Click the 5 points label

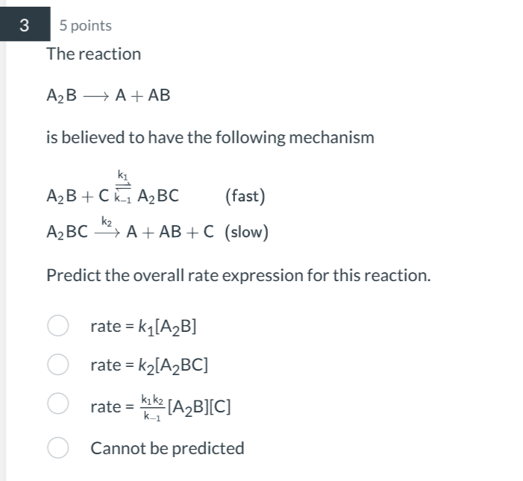coord(86,25)
